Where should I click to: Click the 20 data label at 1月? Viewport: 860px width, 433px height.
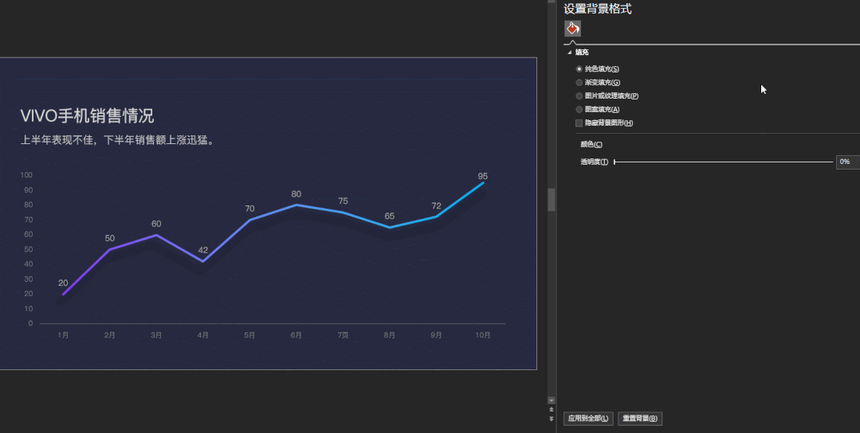pyautogui.click(x=63, y=283)
